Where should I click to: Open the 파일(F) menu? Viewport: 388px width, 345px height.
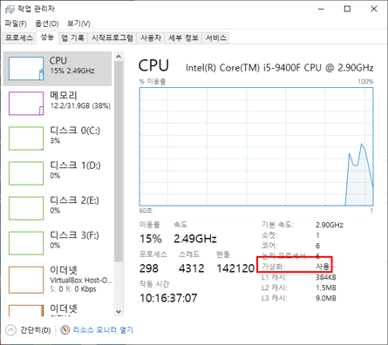(16, 24)
